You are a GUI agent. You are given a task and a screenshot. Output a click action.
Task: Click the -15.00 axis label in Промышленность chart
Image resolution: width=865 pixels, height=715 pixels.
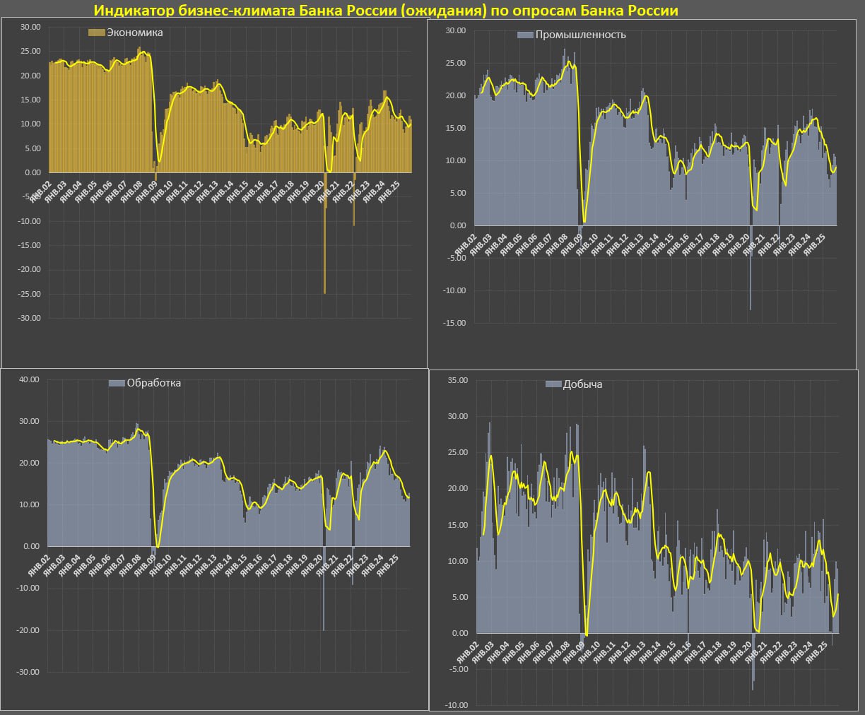pos(457,323)
